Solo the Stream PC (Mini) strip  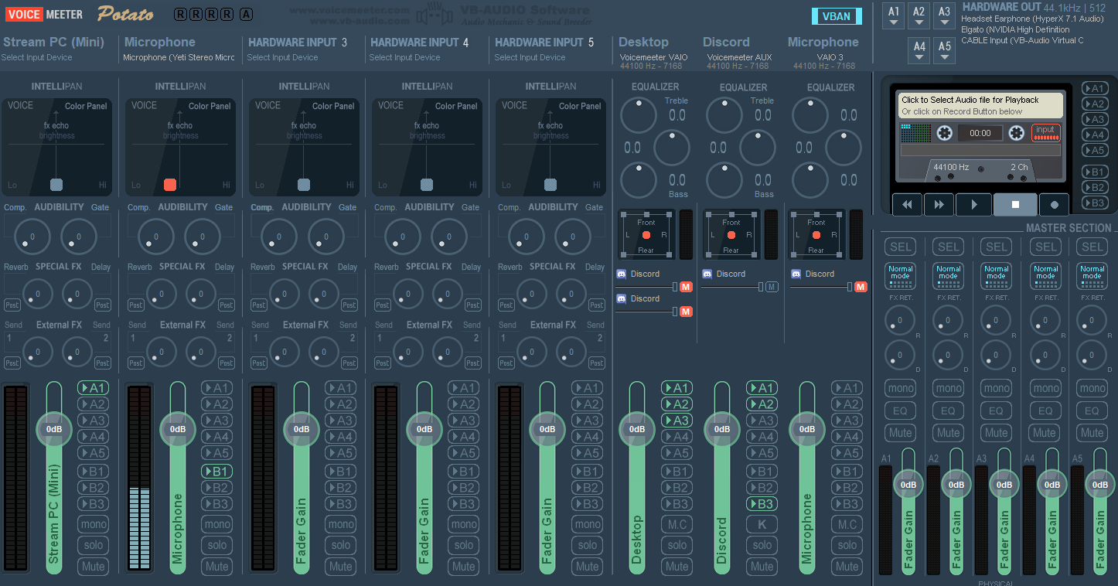94,545
